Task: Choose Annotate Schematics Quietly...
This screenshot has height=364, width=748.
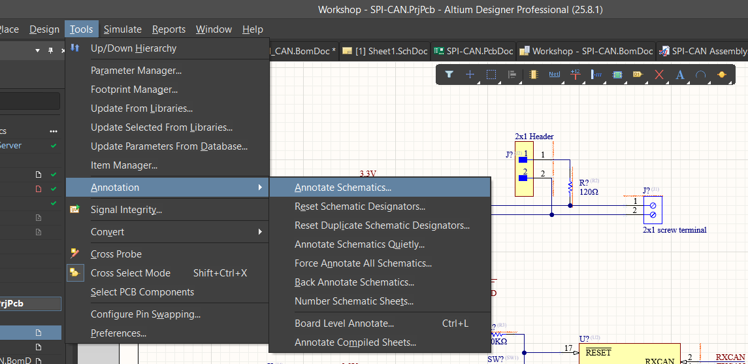Action: pyautogui.click(x=380, y=244)
